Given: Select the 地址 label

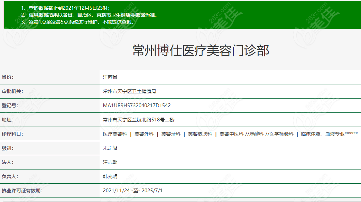Looking at the screenshot, I should (x=8, y=120).
